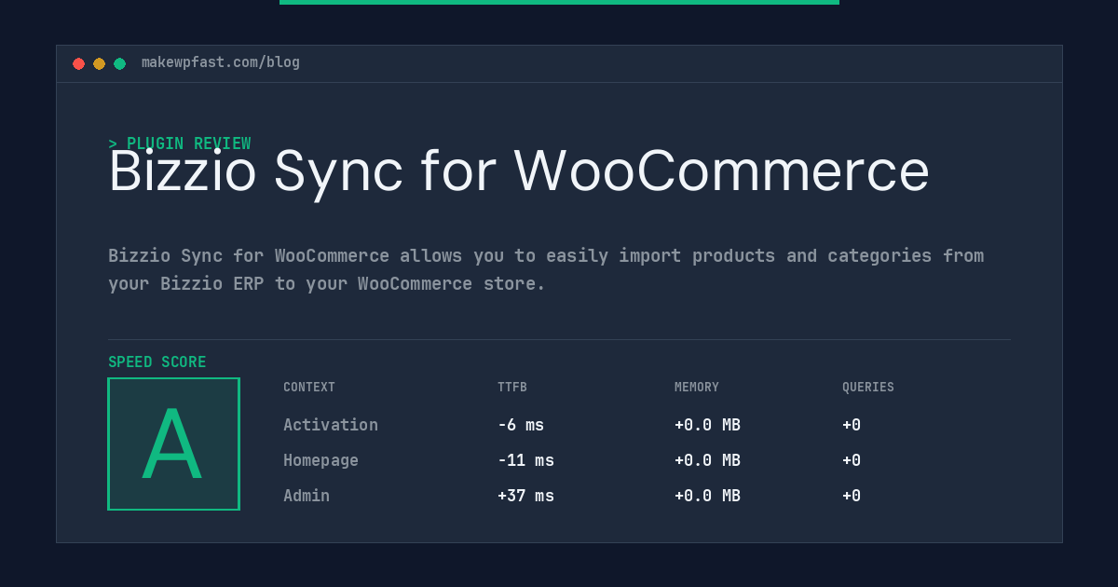Image resolution: width=1118 pixels, height=587 pixels.
Task: Click the Bizzio Sync for WooCommerce title
Action: (519, 171)
